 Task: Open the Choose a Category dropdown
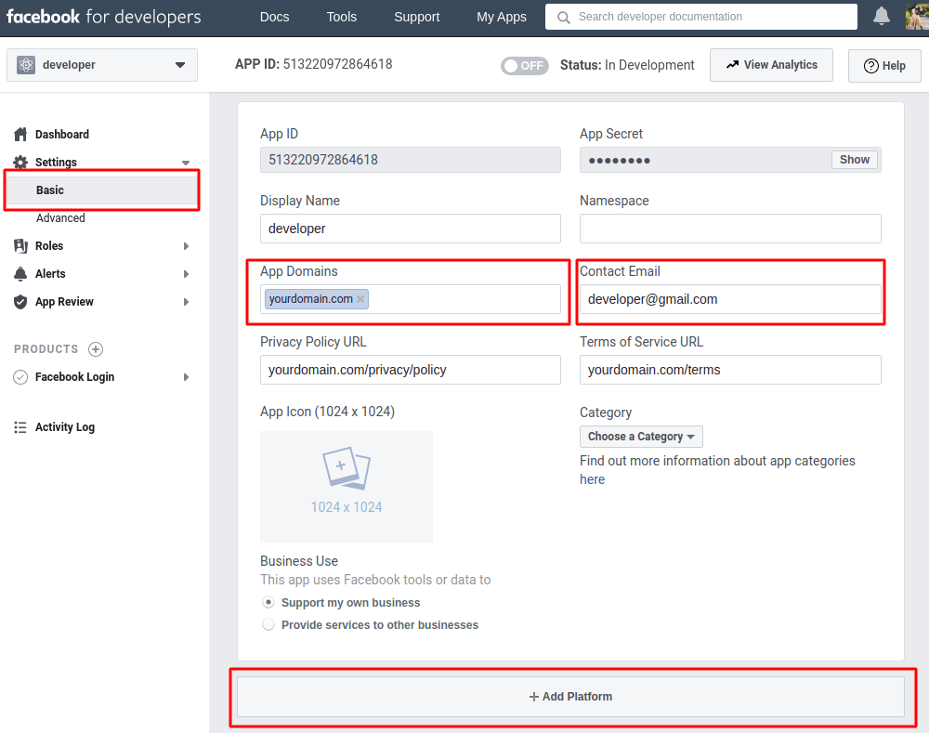641,437
